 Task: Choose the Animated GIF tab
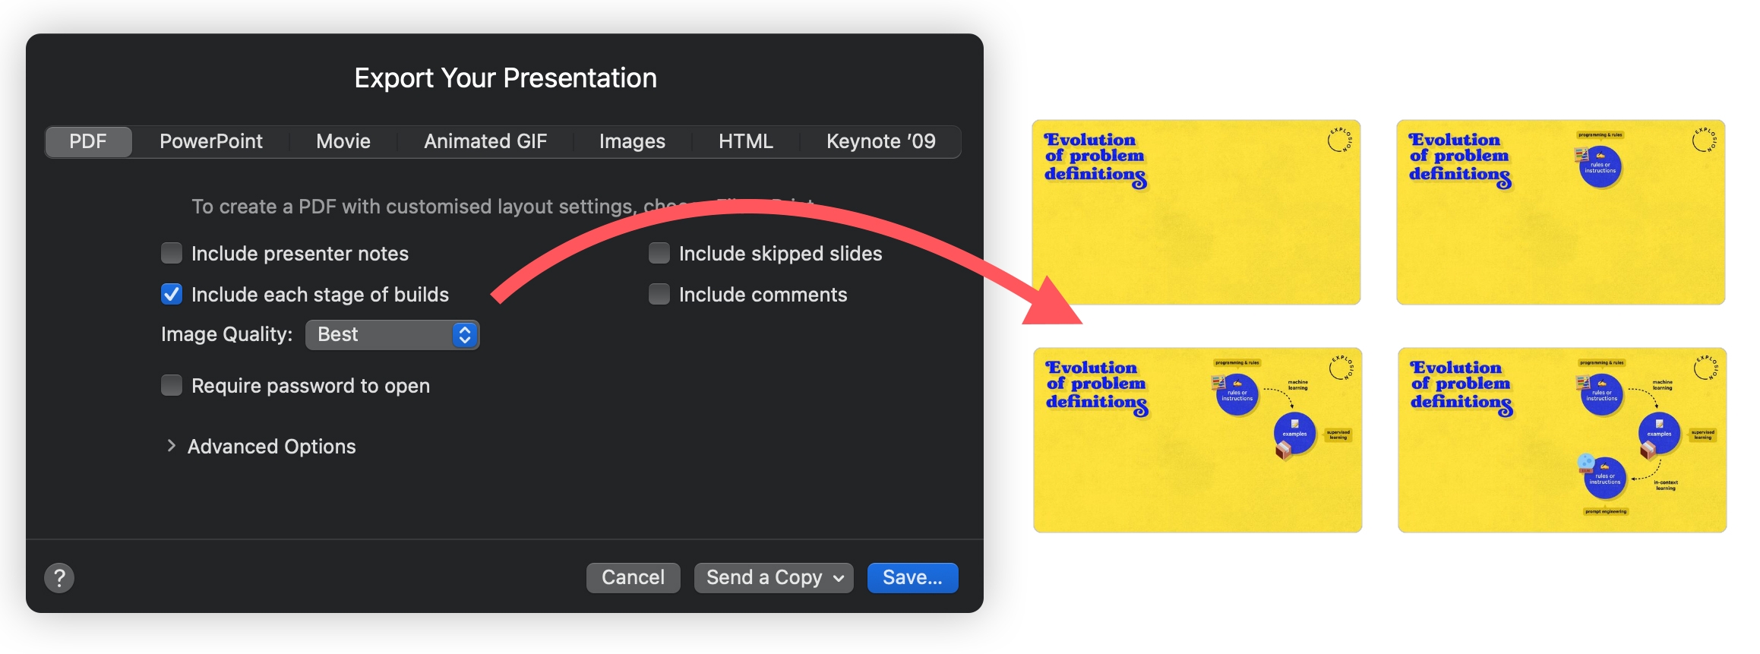pyautogui.click(x=485, y=142)
